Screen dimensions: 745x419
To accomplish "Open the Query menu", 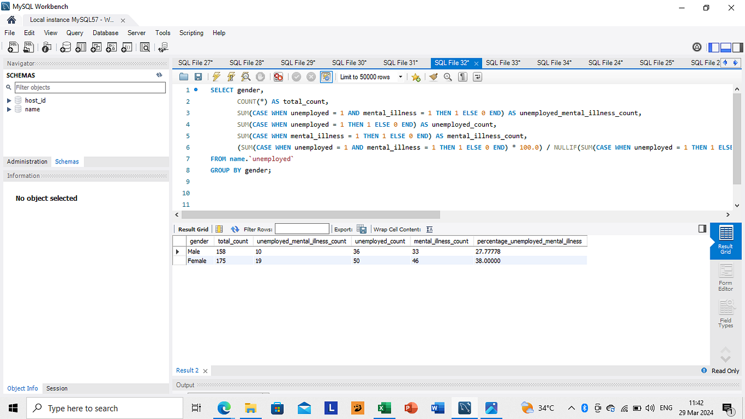I will click(75, 33).
